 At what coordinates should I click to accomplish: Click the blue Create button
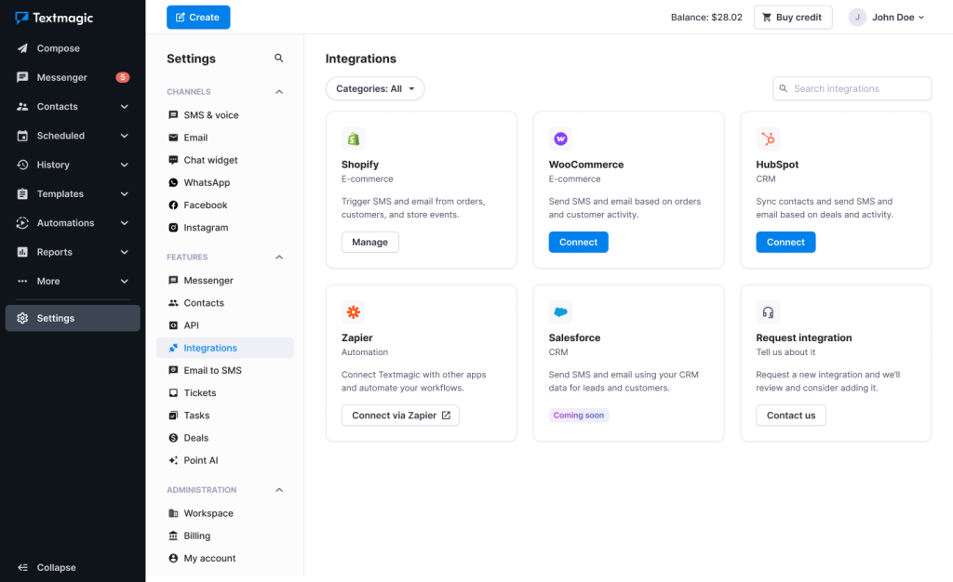198,17
